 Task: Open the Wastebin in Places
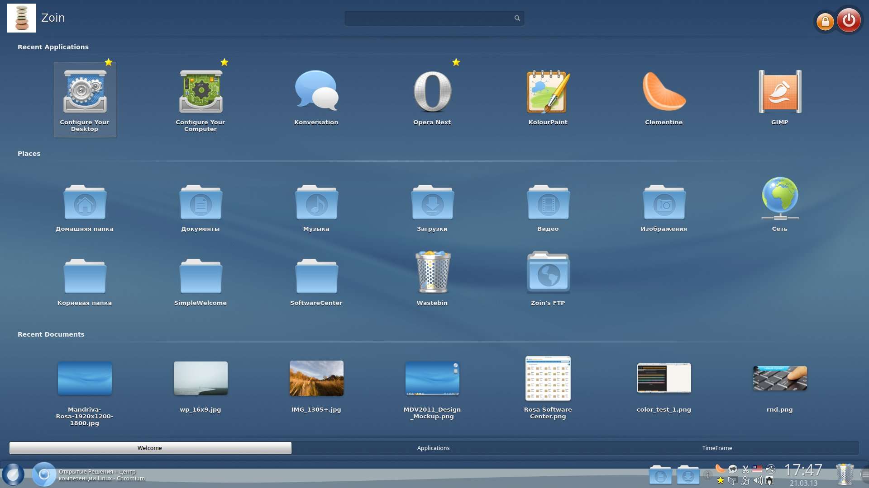tap(432, 278)
